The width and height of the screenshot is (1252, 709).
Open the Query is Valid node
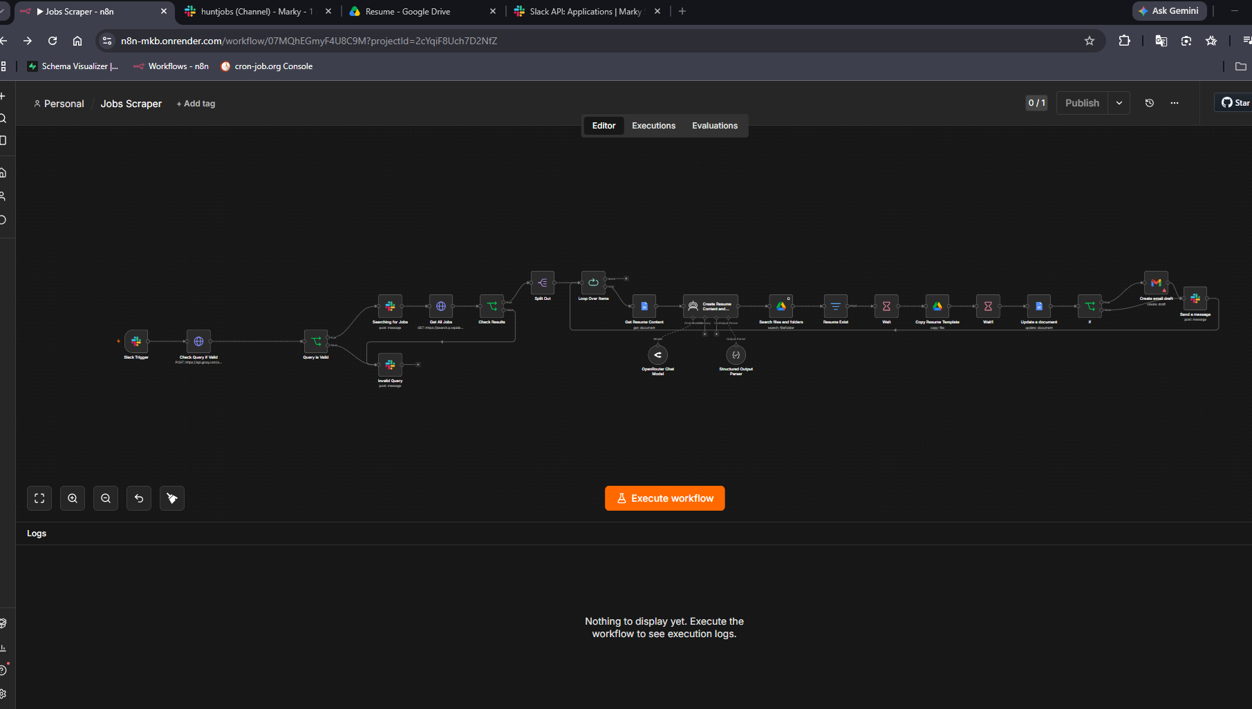(316, 341)
